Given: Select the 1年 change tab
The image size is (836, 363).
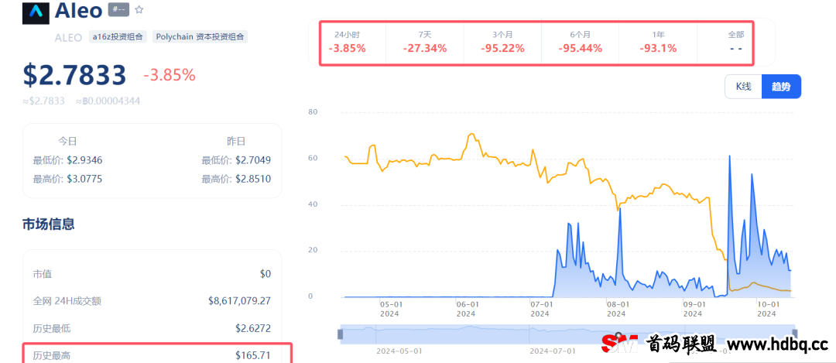Looking at the screenshot, I should pos(658,42).
